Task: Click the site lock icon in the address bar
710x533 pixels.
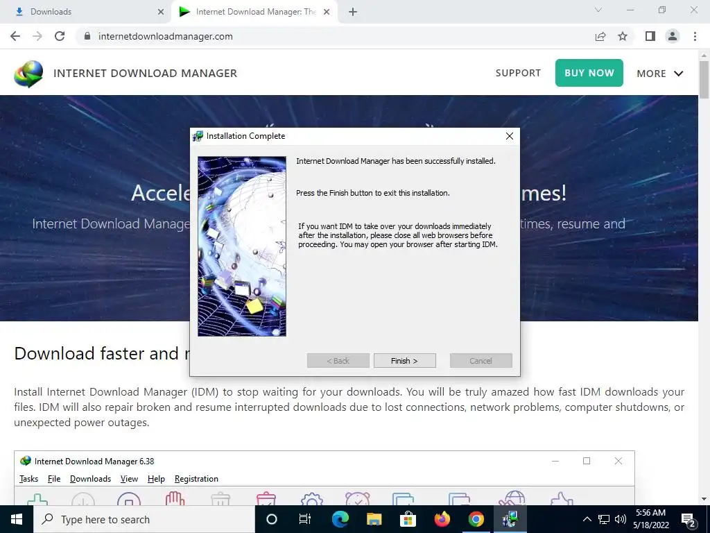Action: pos(87,36)
